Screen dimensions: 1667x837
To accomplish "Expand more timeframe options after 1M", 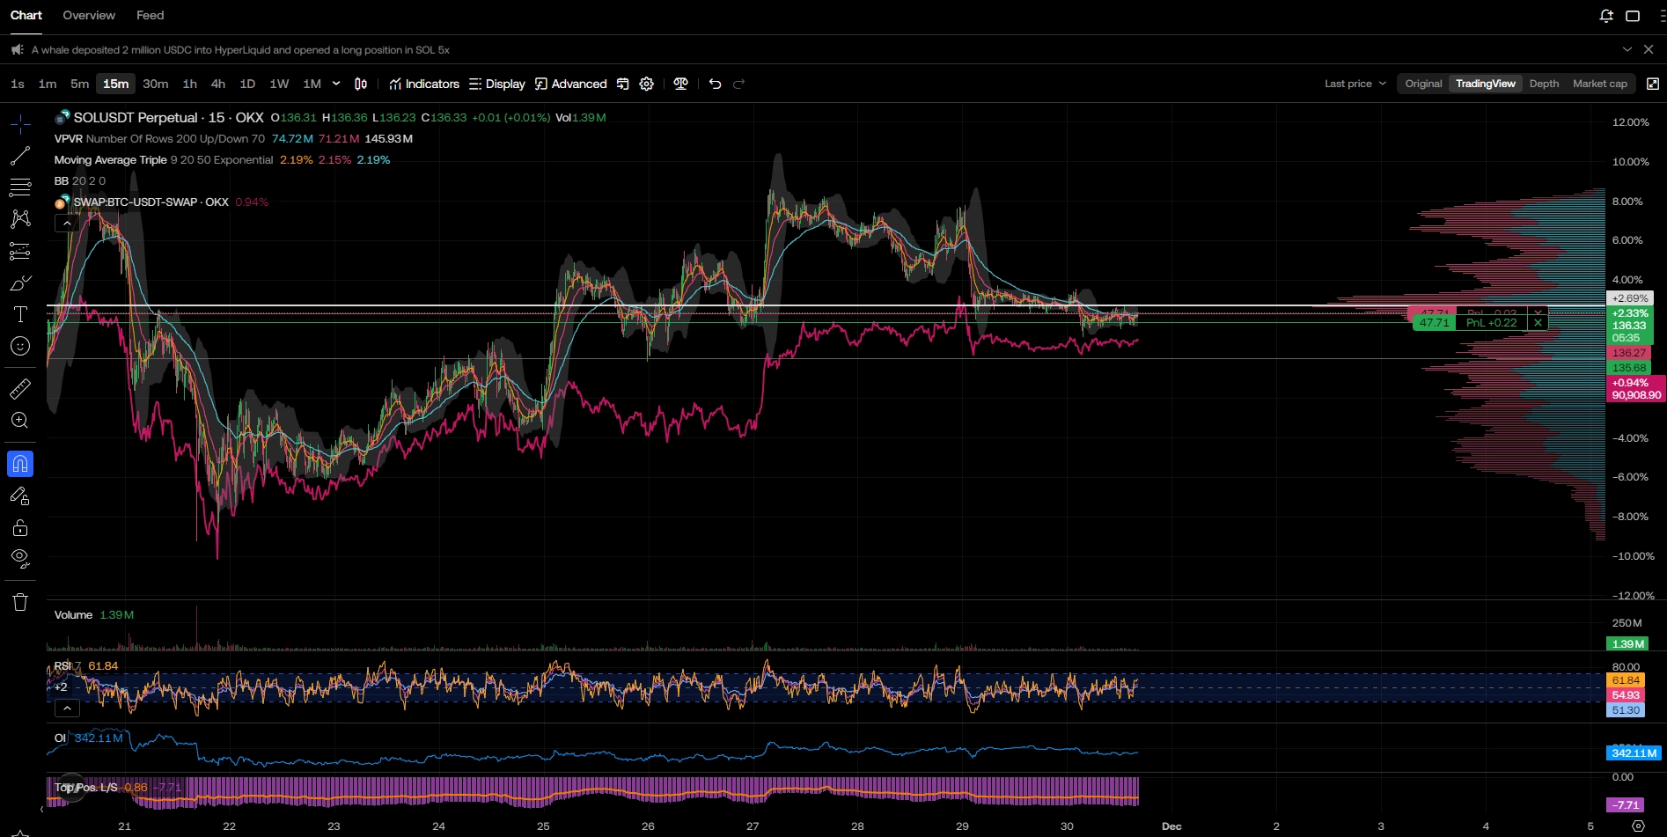I will pos(336,84).
